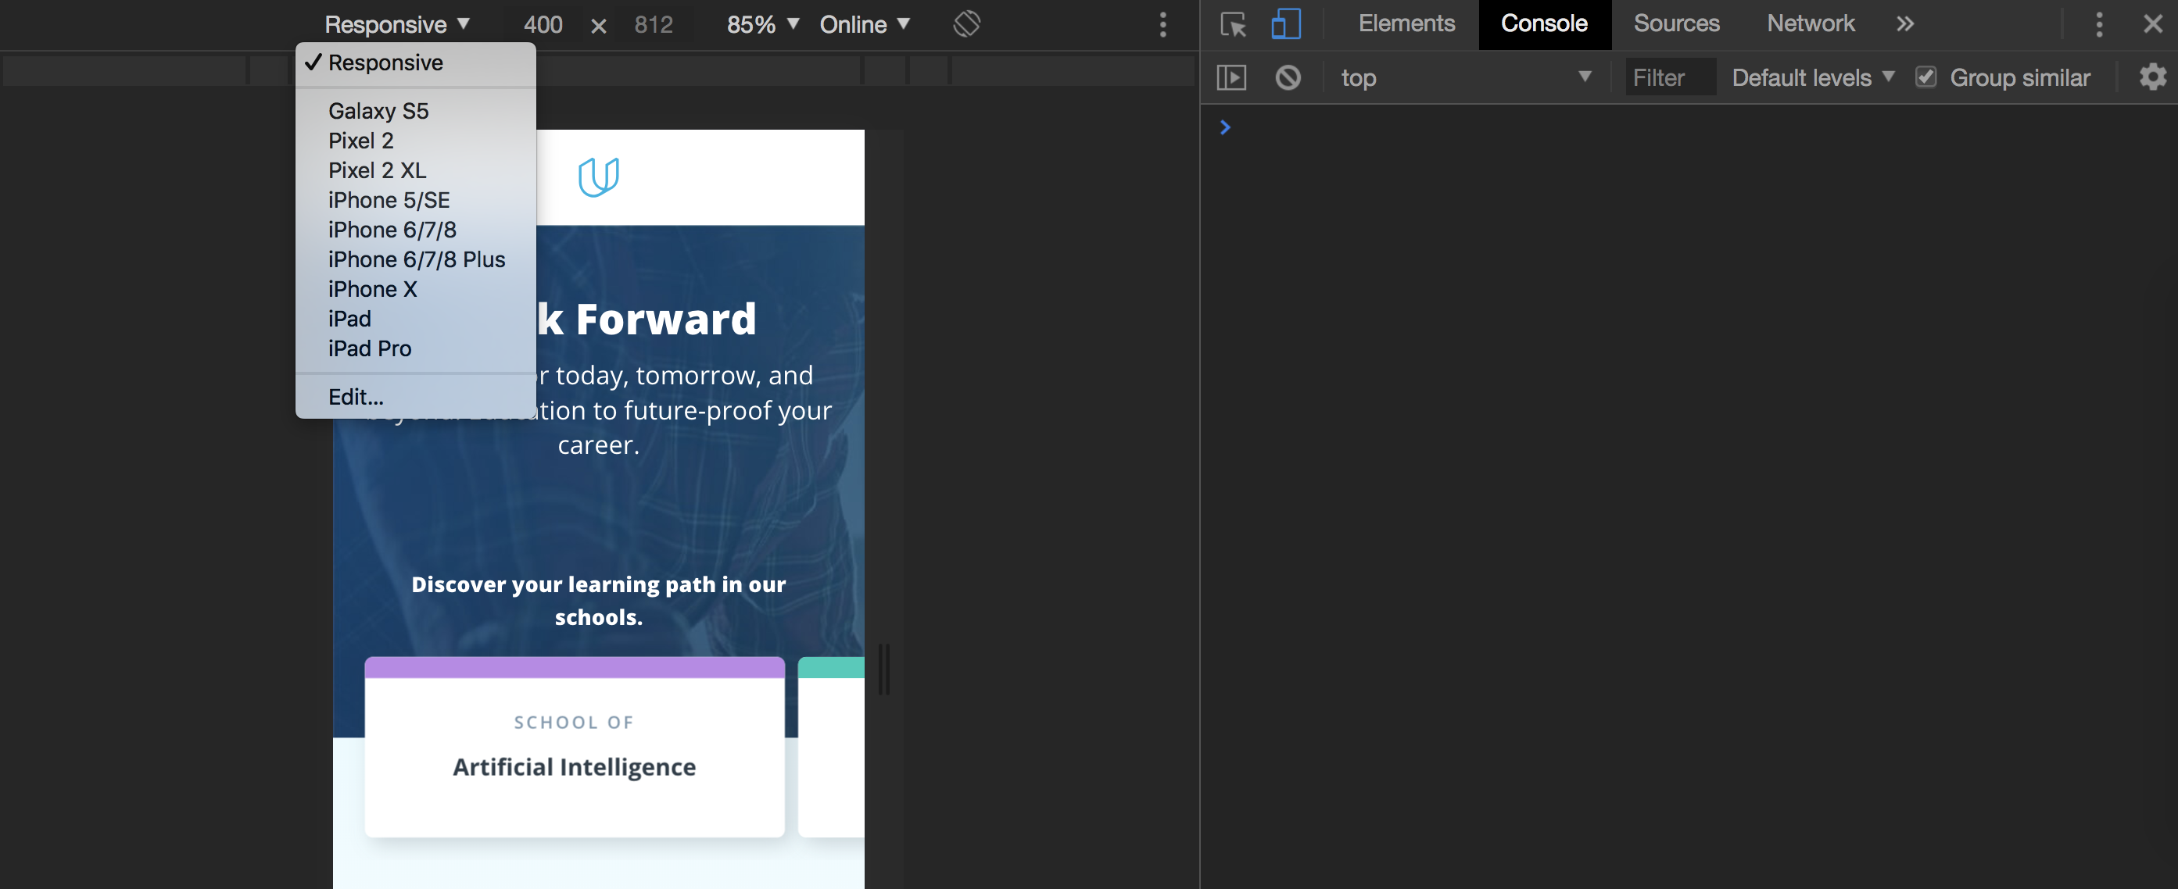This screenshot has width=2178, height=889.
Task: Open DevTools customize three-dot menu
Action: point(2098,23)
